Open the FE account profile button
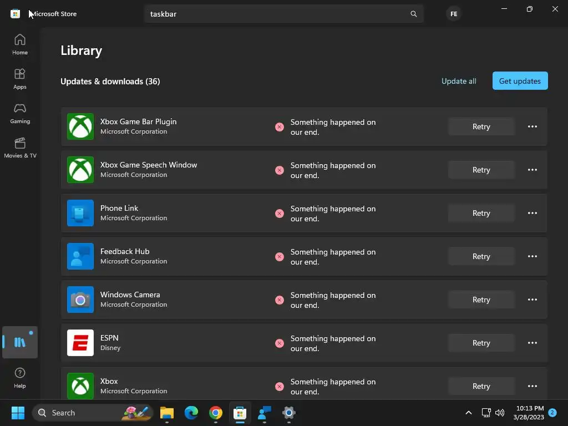The width and height of the screenshot is (568, 426). click(x=454, y=14)
